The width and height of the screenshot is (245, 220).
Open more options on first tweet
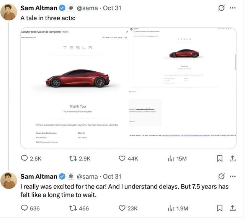pos(232,8)
